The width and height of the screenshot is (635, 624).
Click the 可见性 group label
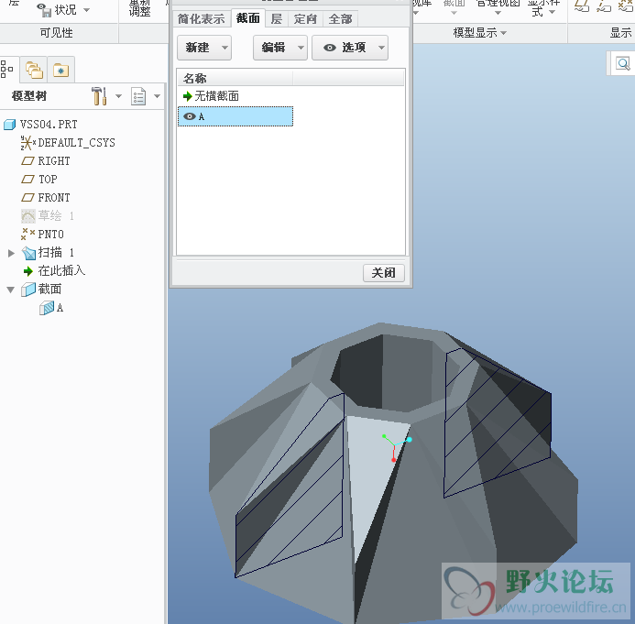point(56,33)
